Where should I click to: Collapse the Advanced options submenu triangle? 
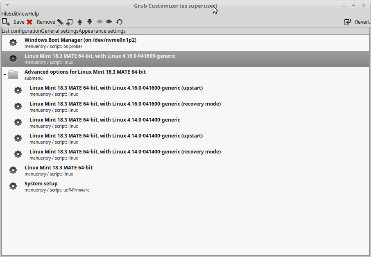pyautogui.click(x=5, y=75)
